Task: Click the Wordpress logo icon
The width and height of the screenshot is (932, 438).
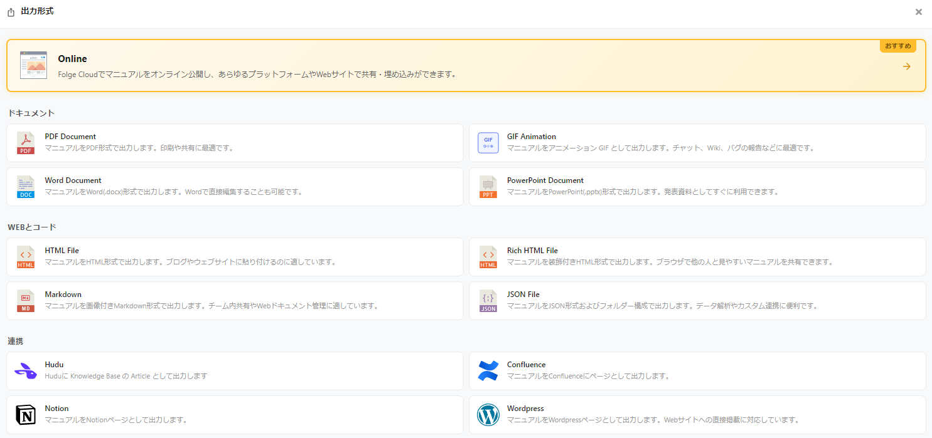Action: pos(488,415)
